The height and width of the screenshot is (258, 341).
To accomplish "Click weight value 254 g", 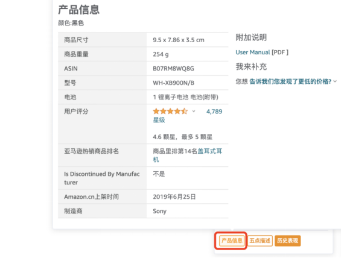I will coord(161,54).
